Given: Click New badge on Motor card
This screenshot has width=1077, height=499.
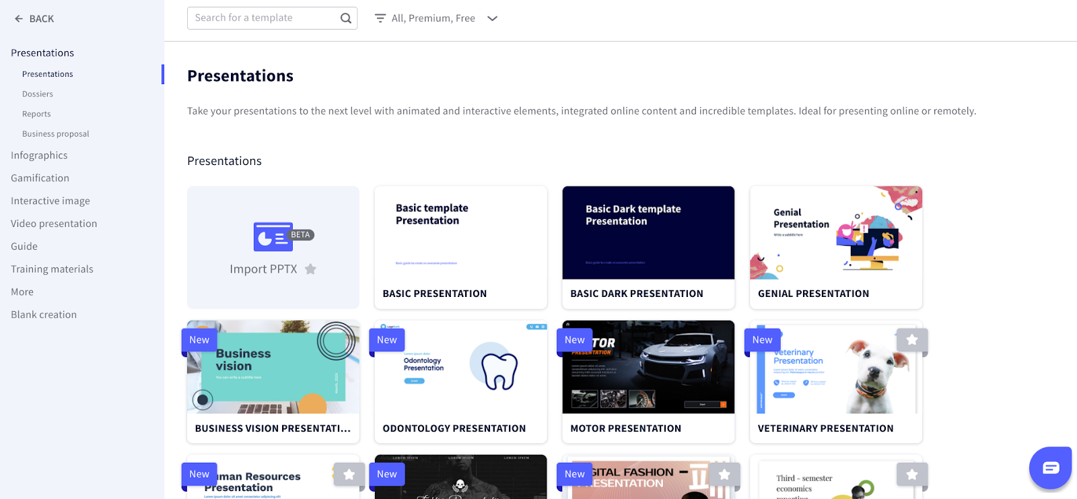Looking at the screenshot, I should pos(575,340).
